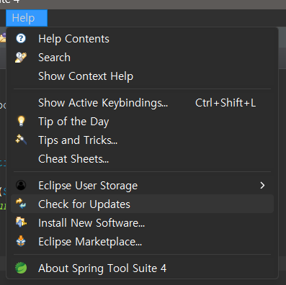
Task: Expand the Eclipse User Storage submenu arrow
Action: coord(262,185)
